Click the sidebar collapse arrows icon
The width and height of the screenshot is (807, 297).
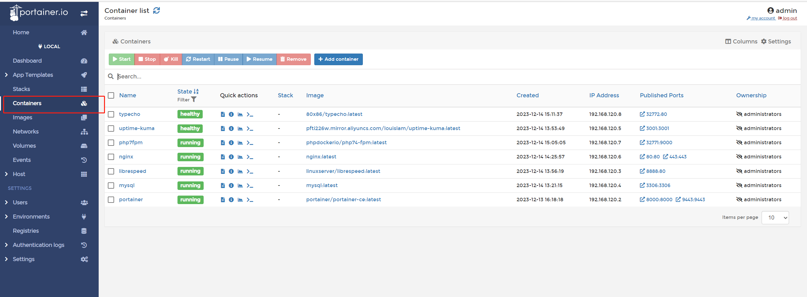click(84, 13)
